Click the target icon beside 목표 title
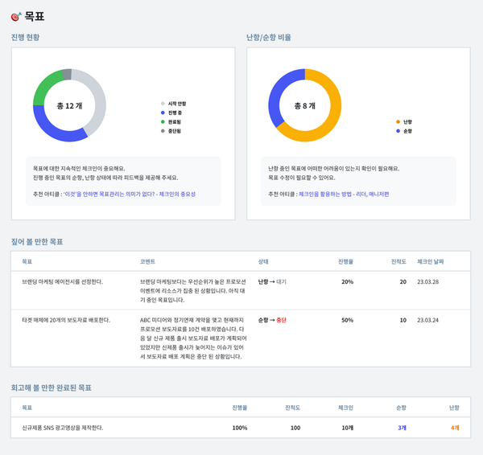This screenshot has width=483, height=455. coord(16,16)
